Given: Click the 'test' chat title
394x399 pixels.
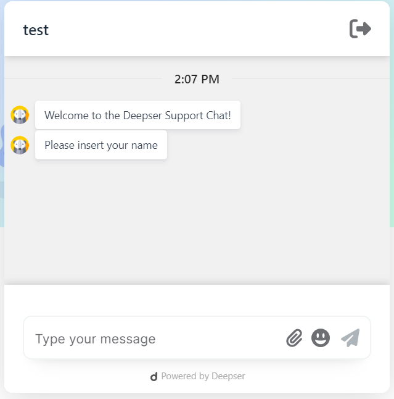Looking at the screenshot, I should [36, 30].
